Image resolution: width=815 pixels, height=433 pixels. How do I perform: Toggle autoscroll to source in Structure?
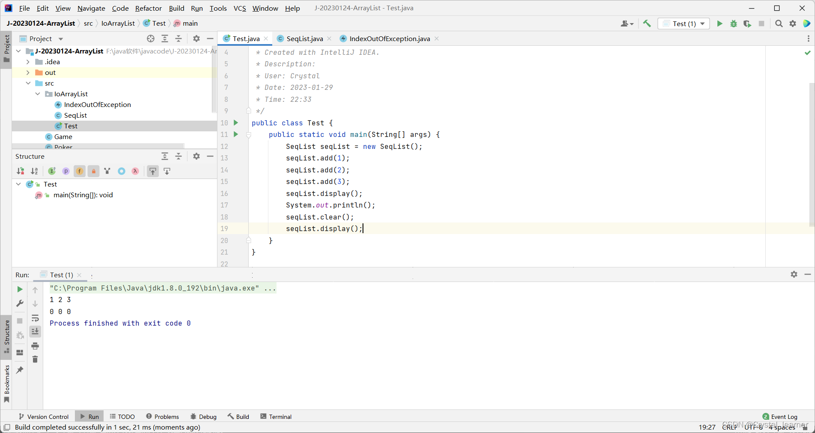click(x=153, y=171)
